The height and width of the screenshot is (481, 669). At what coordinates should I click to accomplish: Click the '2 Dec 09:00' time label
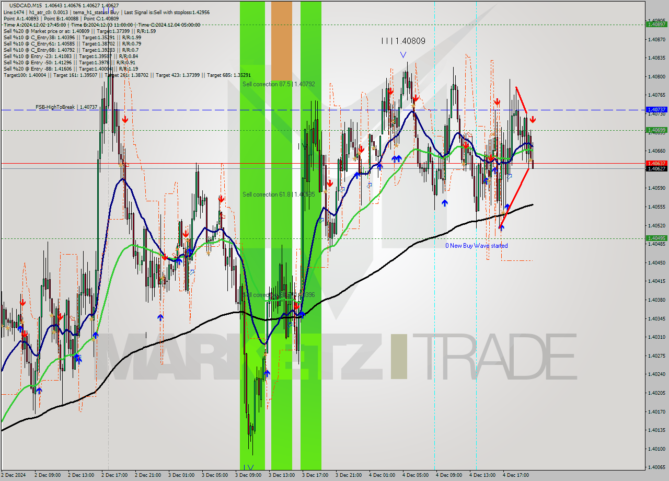click(x=47, y=475)
